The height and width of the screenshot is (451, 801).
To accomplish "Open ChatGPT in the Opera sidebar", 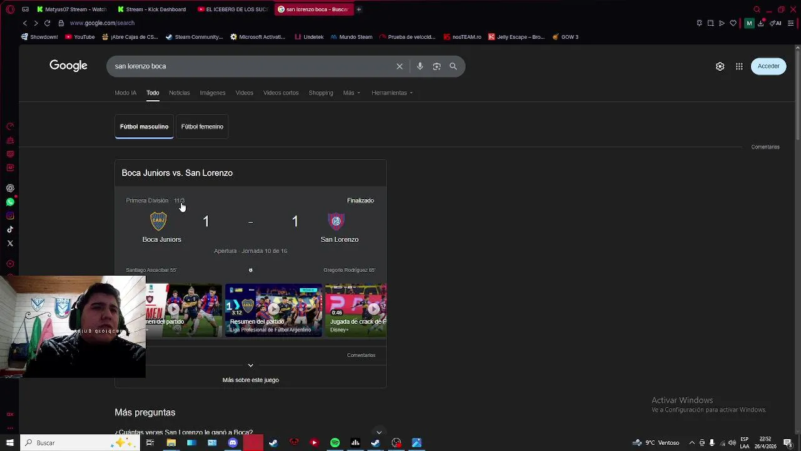I will click(10, 188).
